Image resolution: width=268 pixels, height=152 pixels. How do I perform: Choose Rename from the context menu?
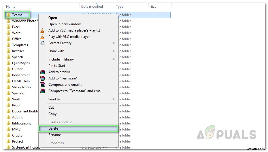[54, 135]
